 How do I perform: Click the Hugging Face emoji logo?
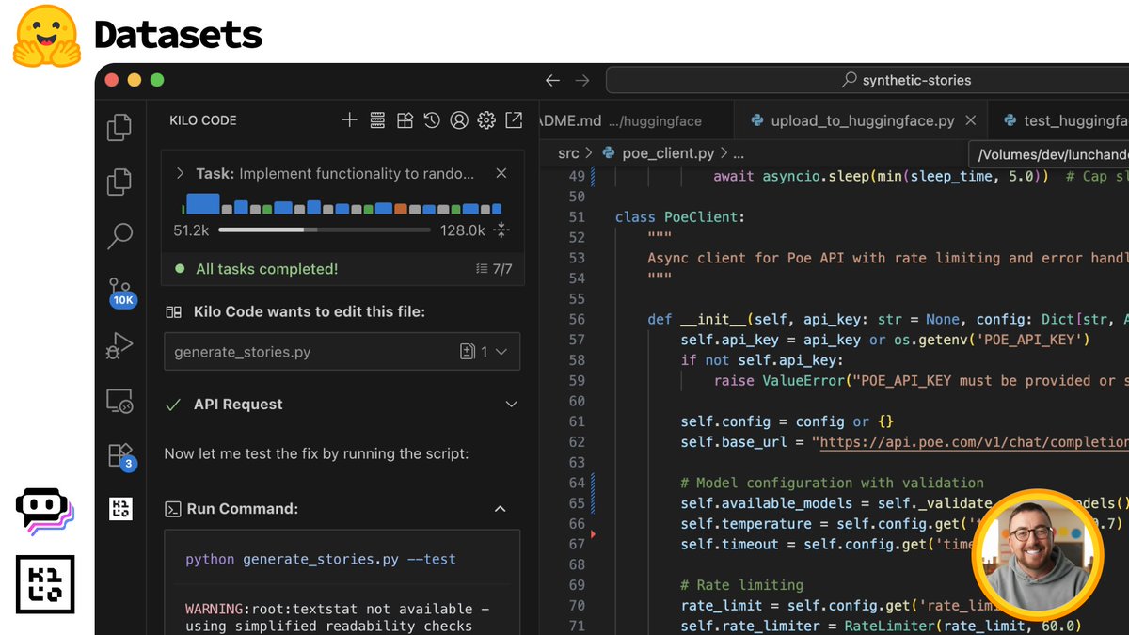(x=48, y=36)
